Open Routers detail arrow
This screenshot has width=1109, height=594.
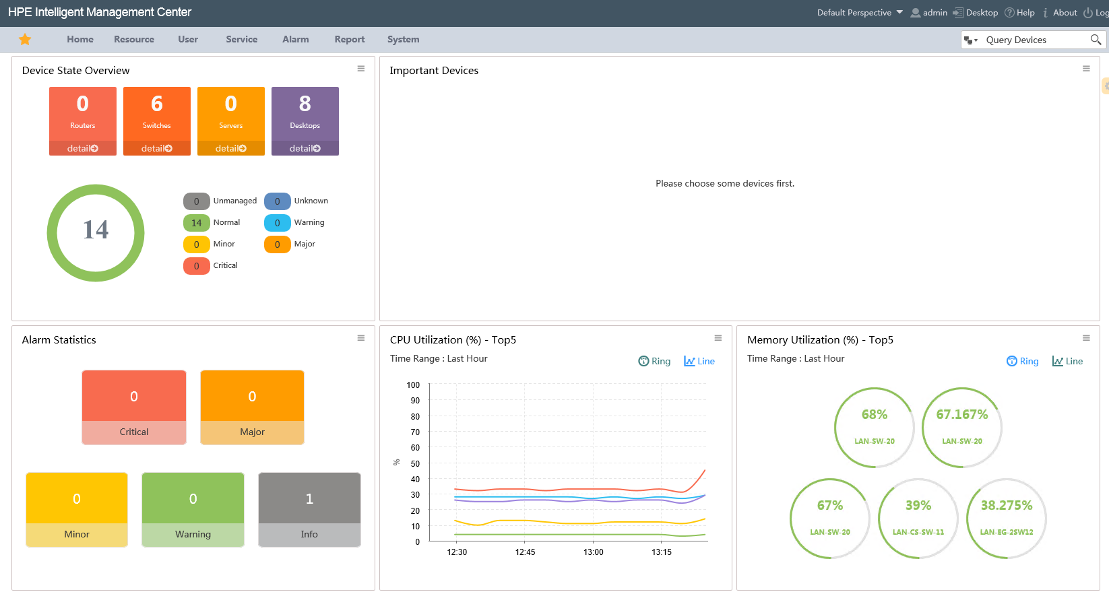(94, 148)
